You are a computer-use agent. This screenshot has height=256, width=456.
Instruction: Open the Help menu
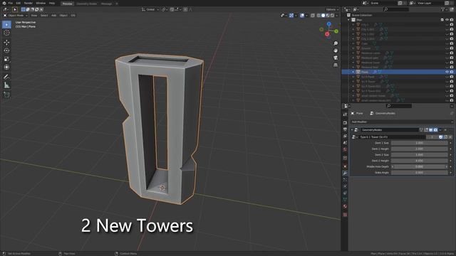click(x=52, y=3)
